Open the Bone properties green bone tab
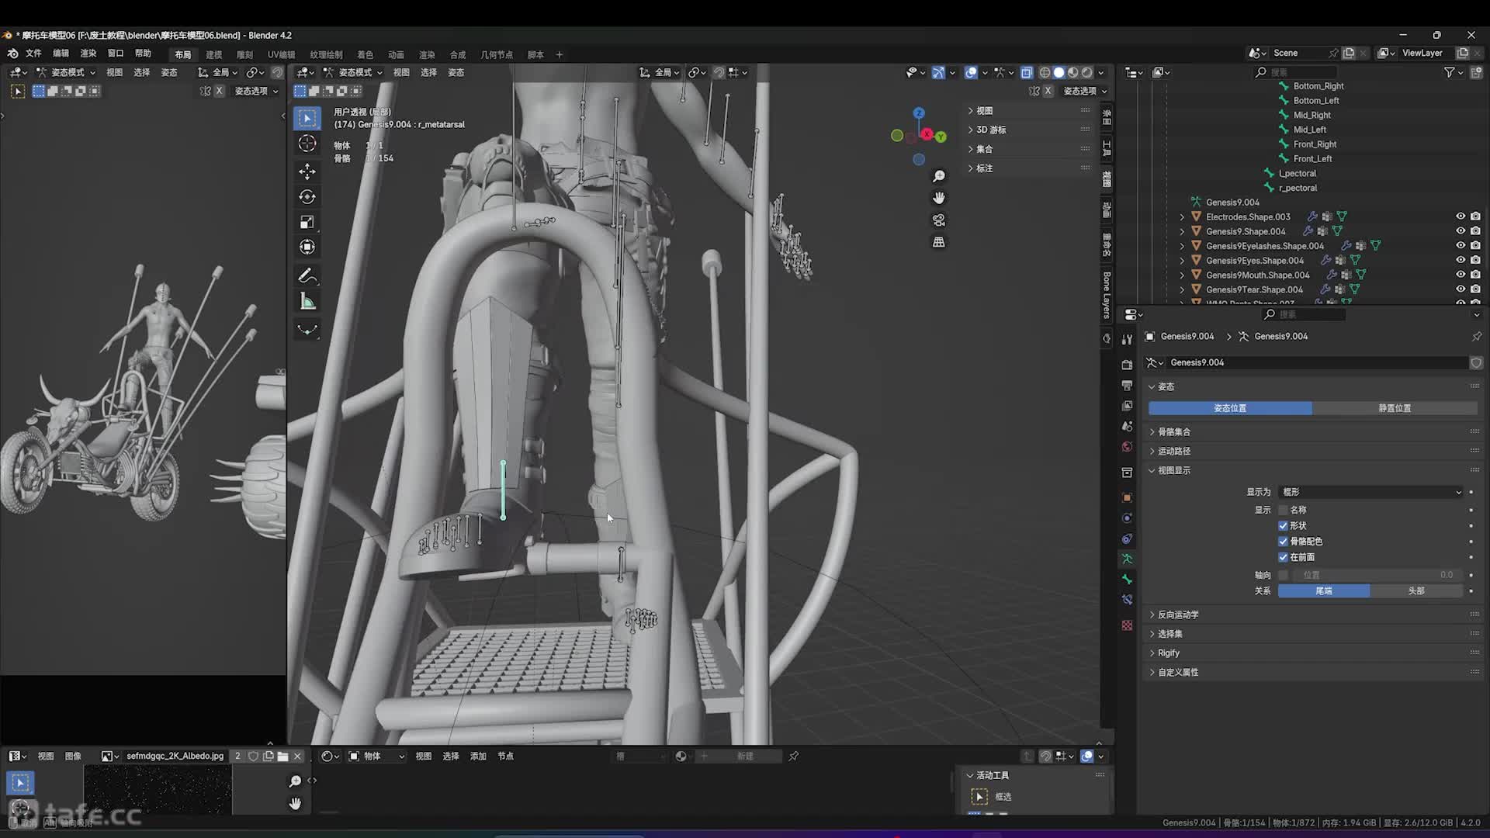1490x838 pixels. point(1127,579)
